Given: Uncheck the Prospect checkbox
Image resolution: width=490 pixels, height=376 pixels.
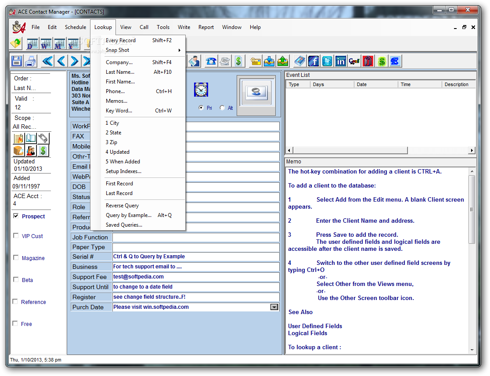Looking at the screenshot, I should [x=16, y=216].
